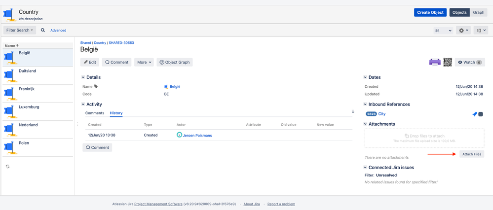
Task: Click the search magnifier icon
Action: point(43,30)
